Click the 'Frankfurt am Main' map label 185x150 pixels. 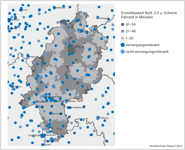pos(52,97)
